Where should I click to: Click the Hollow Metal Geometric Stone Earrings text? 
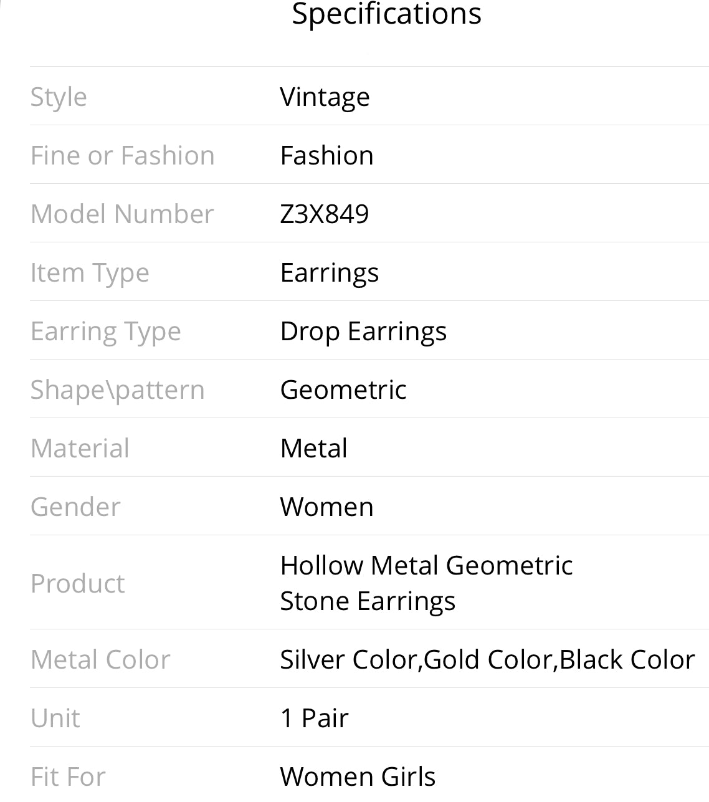[x=426, y=583]
